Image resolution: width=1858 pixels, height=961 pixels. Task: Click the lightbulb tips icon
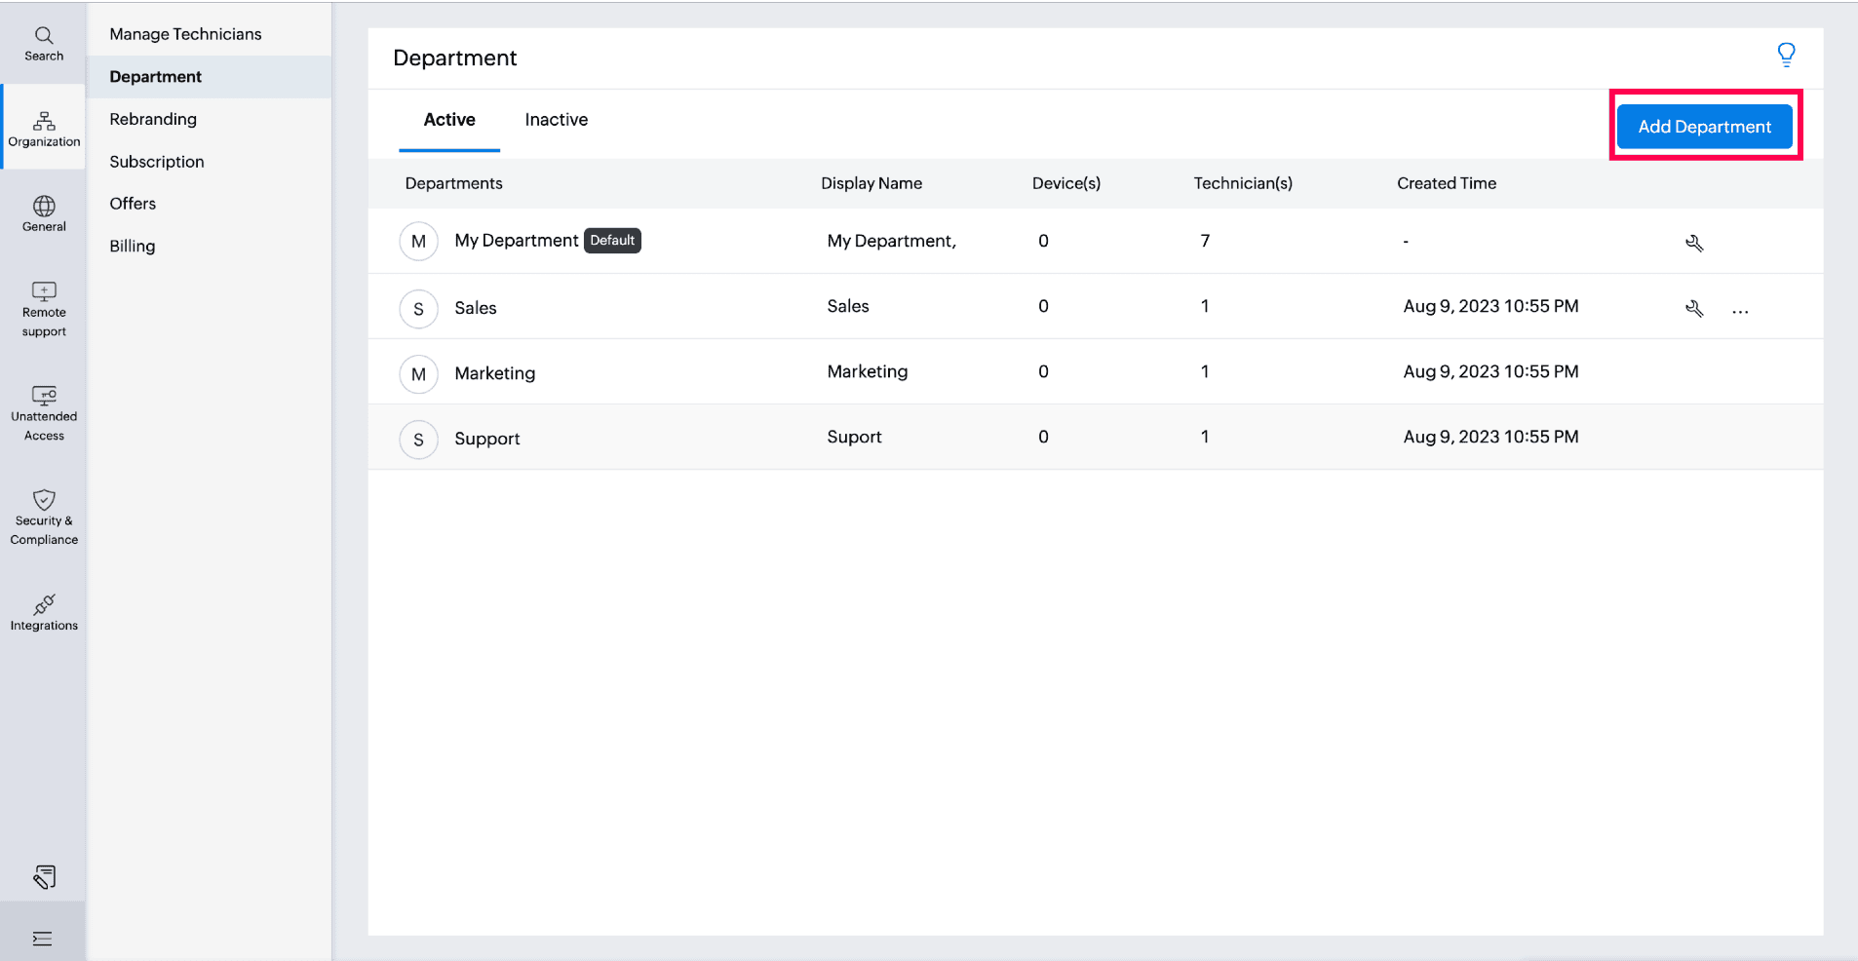point(1786,55)
